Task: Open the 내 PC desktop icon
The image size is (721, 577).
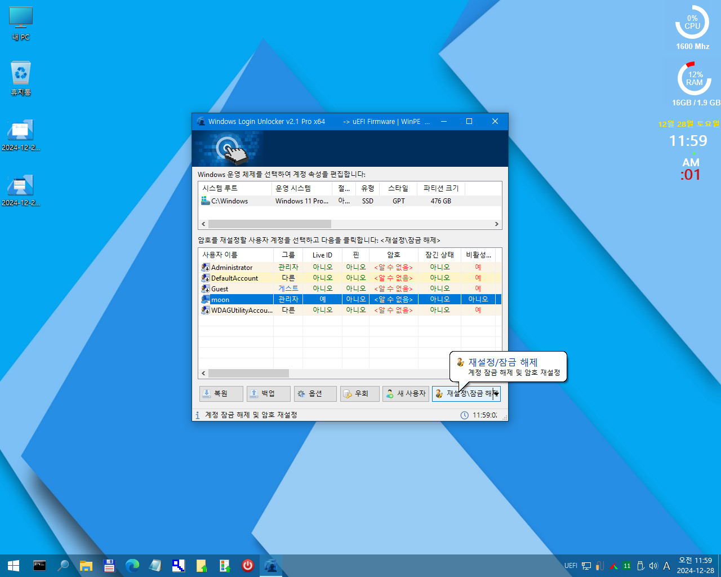Action: [21, 24]
